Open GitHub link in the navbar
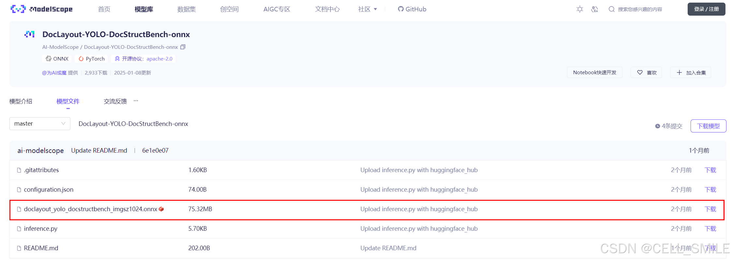731x260 pixels. click(x=412, y=9)
